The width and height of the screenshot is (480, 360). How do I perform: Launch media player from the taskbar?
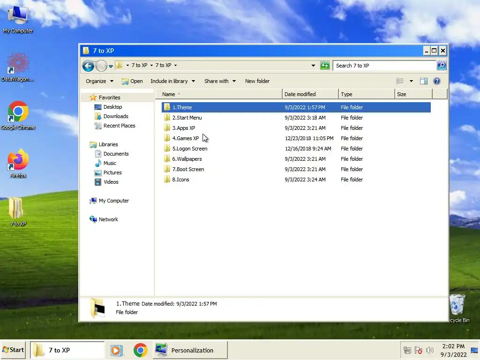(x=117, y=350)
